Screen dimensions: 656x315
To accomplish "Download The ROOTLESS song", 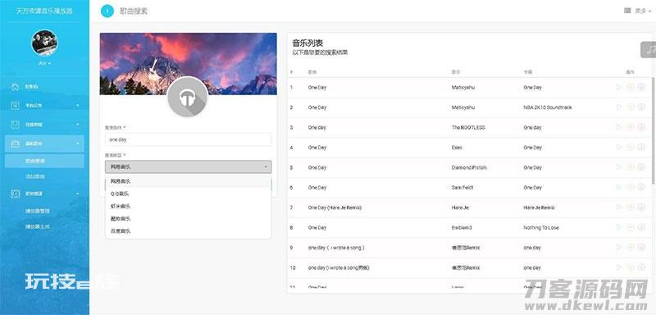I will click(x=641, y=127).
